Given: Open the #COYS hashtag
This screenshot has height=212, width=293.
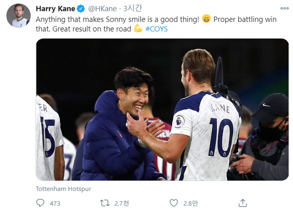Looking at the screenshot, I should (x=157, y=28).
